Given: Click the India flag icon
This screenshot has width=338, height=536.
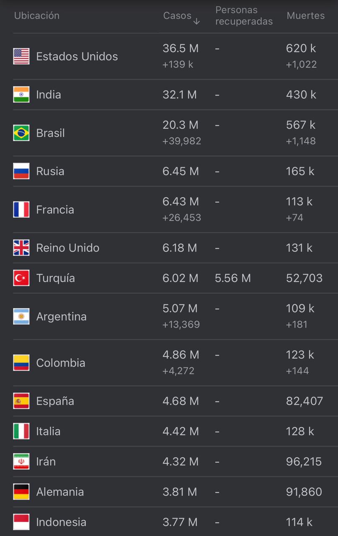Looking at the screenshot, I should [x=21, y=94].
